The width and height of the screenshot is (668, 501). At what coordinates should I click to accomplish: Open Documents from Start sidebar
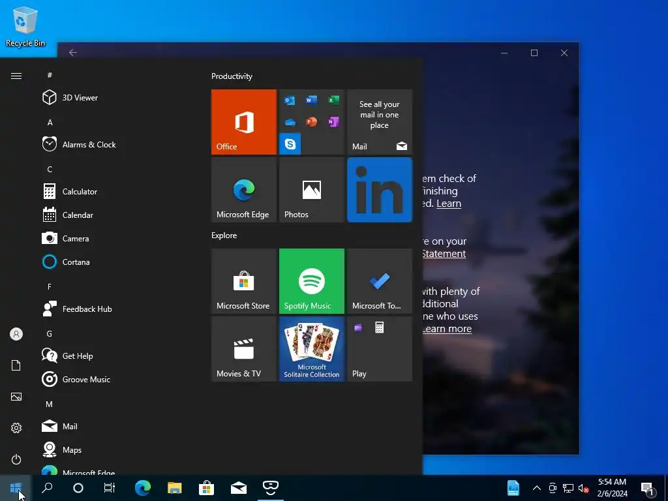16,365
